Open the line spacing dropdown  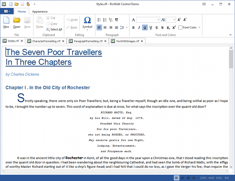(127, 27)
